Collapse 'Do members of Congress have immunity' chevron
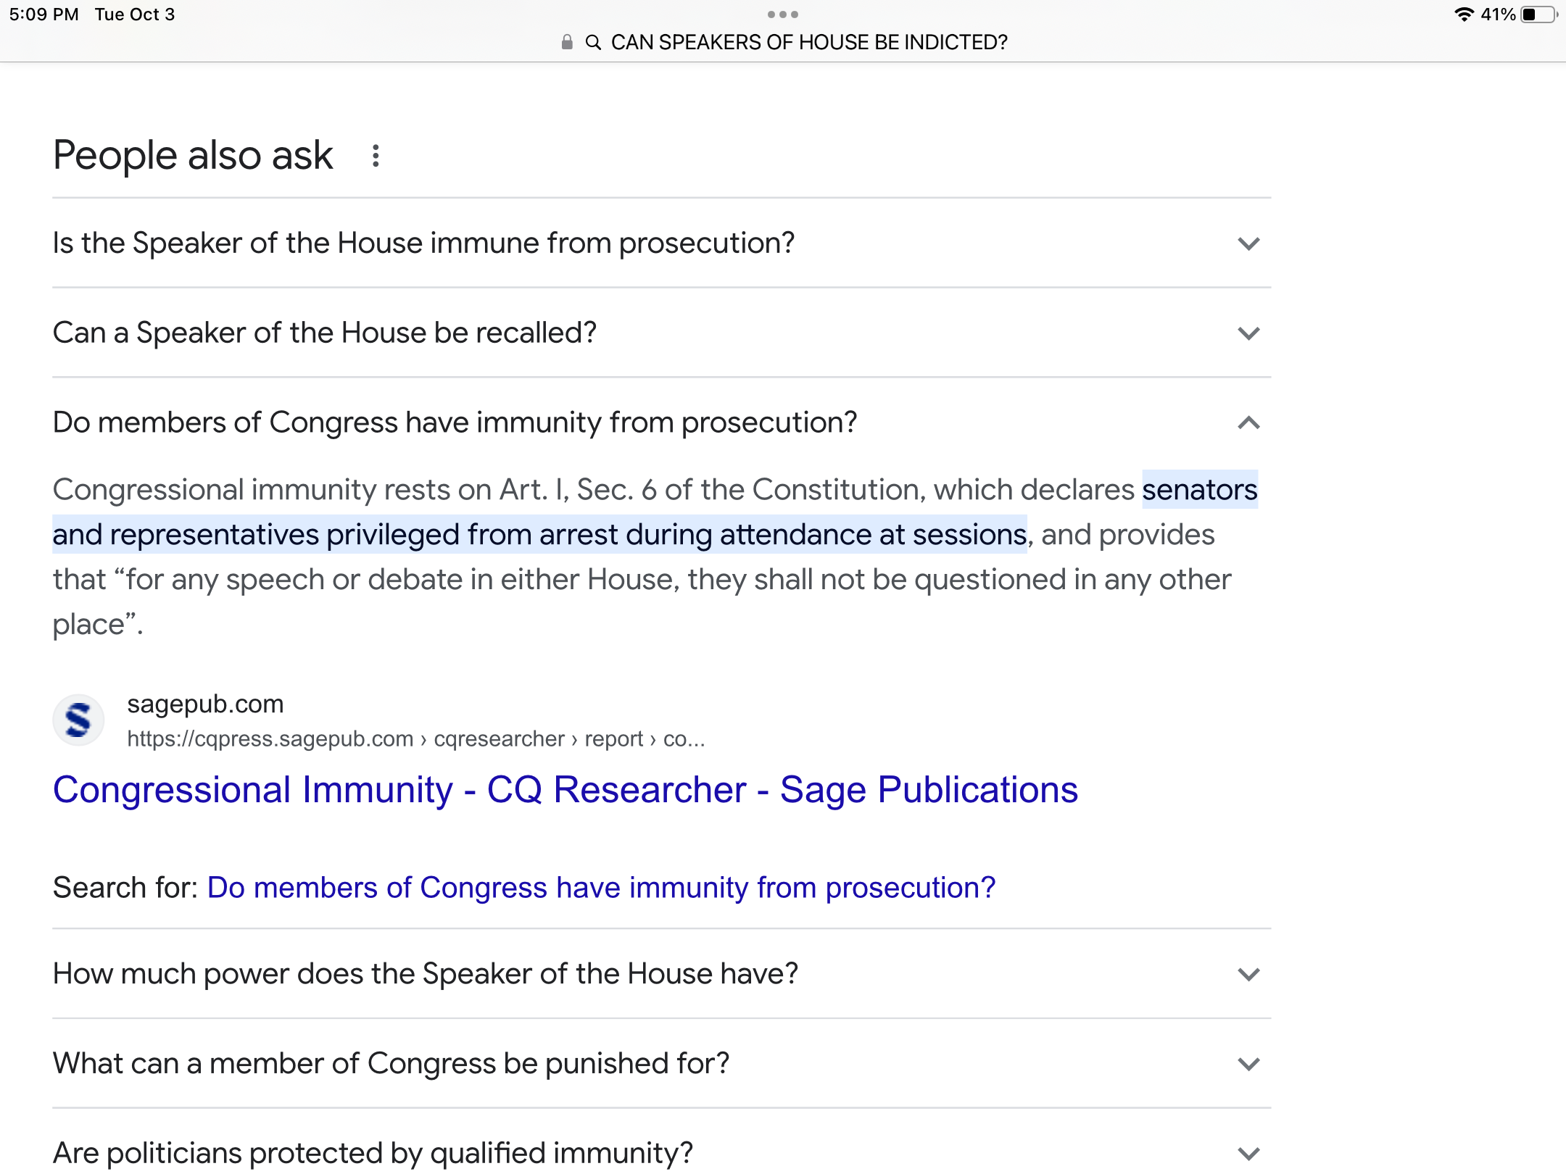Screen dimensions: 1566x1174 pos(1248,422)
